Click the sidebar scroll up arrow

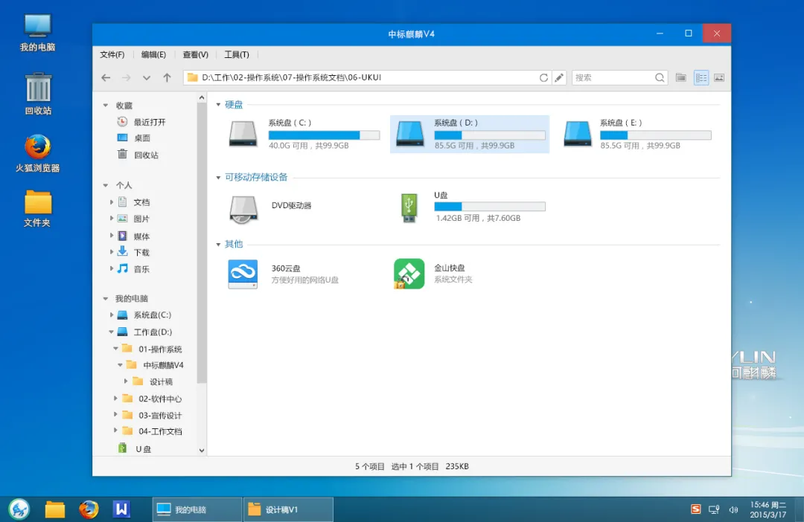(202, 98)
